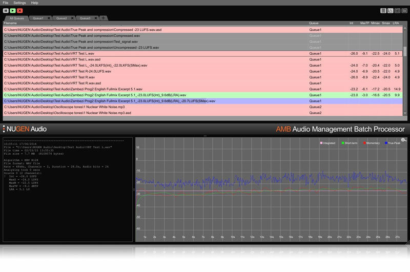This screenshot has height=272, width=410.
Task: Click the LRA value 14.9
Action: coord(397,89)
